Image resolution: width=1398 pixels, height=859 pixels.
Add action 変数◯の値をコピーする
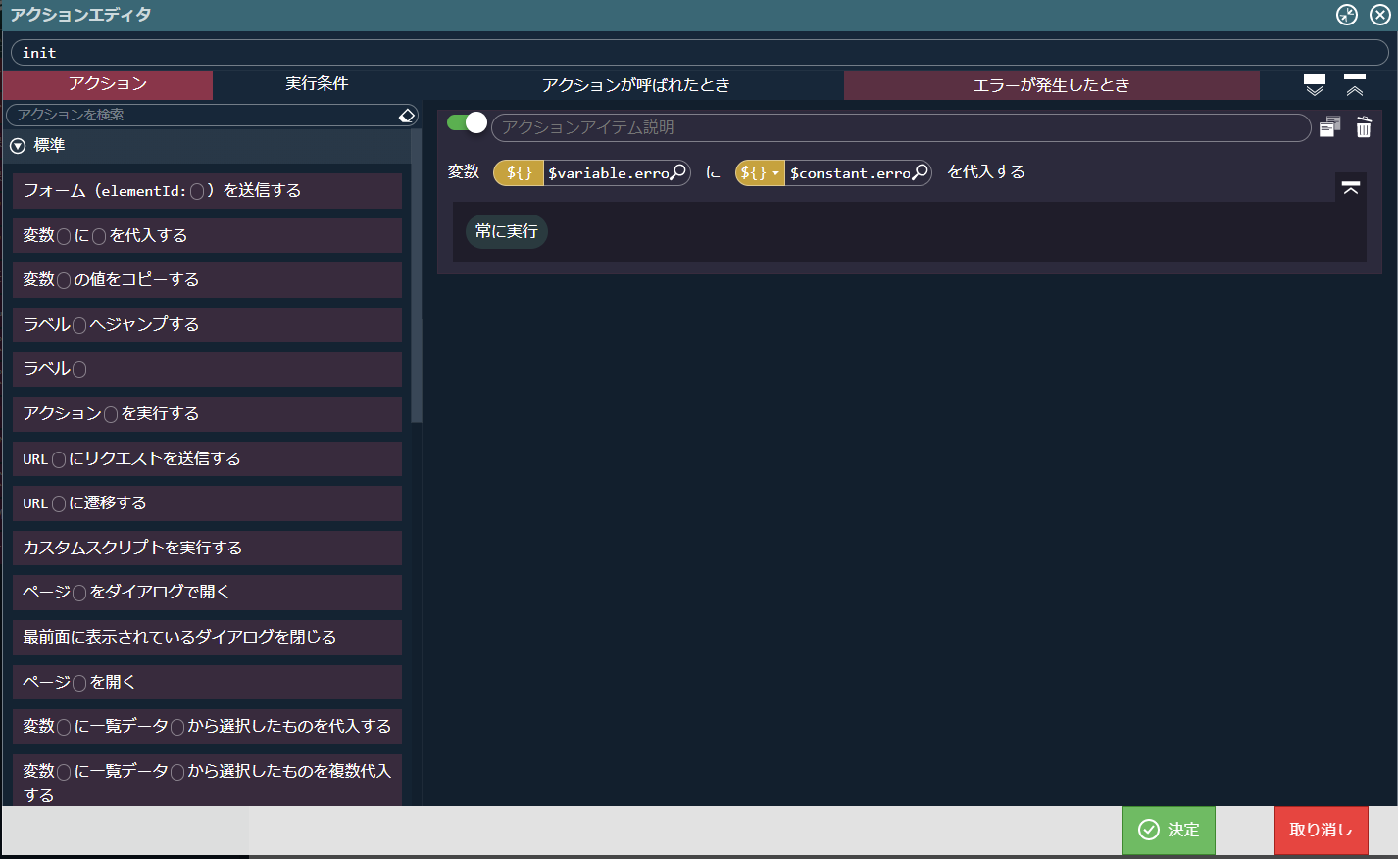click(x=207, y=280)
